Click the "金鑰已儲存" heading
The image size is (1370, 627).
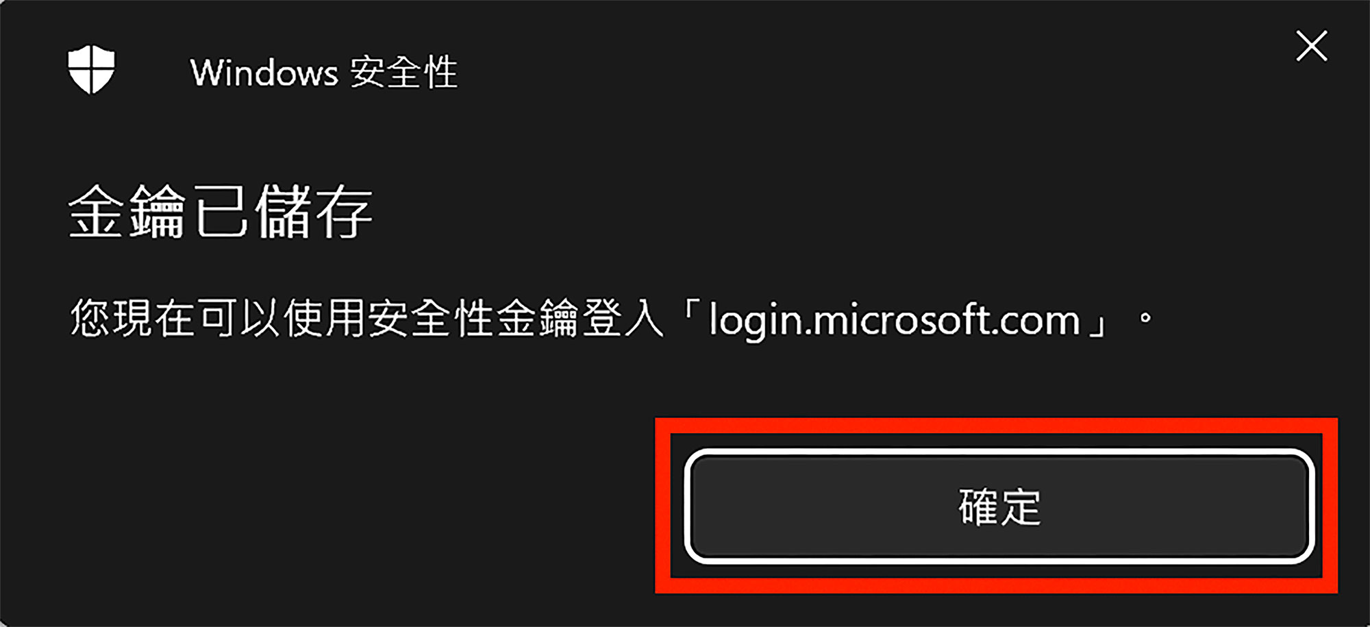221,212
